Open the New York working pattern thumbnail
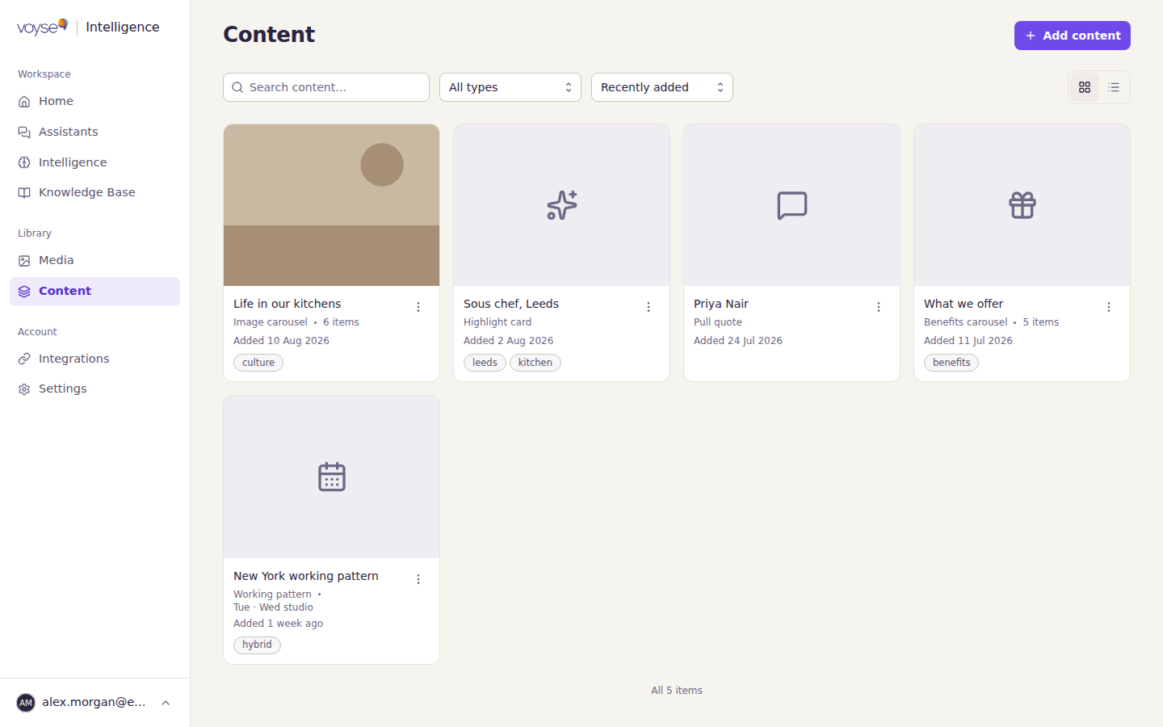 (x=331, y=477)
